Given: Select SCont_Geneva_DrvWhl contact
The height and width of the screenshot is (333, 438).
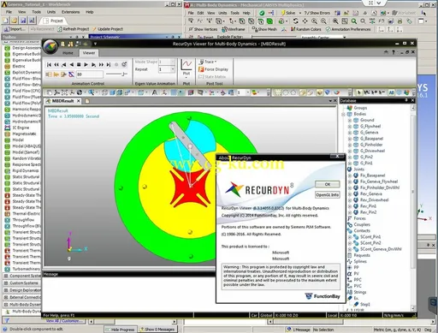Looking at the screenshot, I should coord(381,249).
